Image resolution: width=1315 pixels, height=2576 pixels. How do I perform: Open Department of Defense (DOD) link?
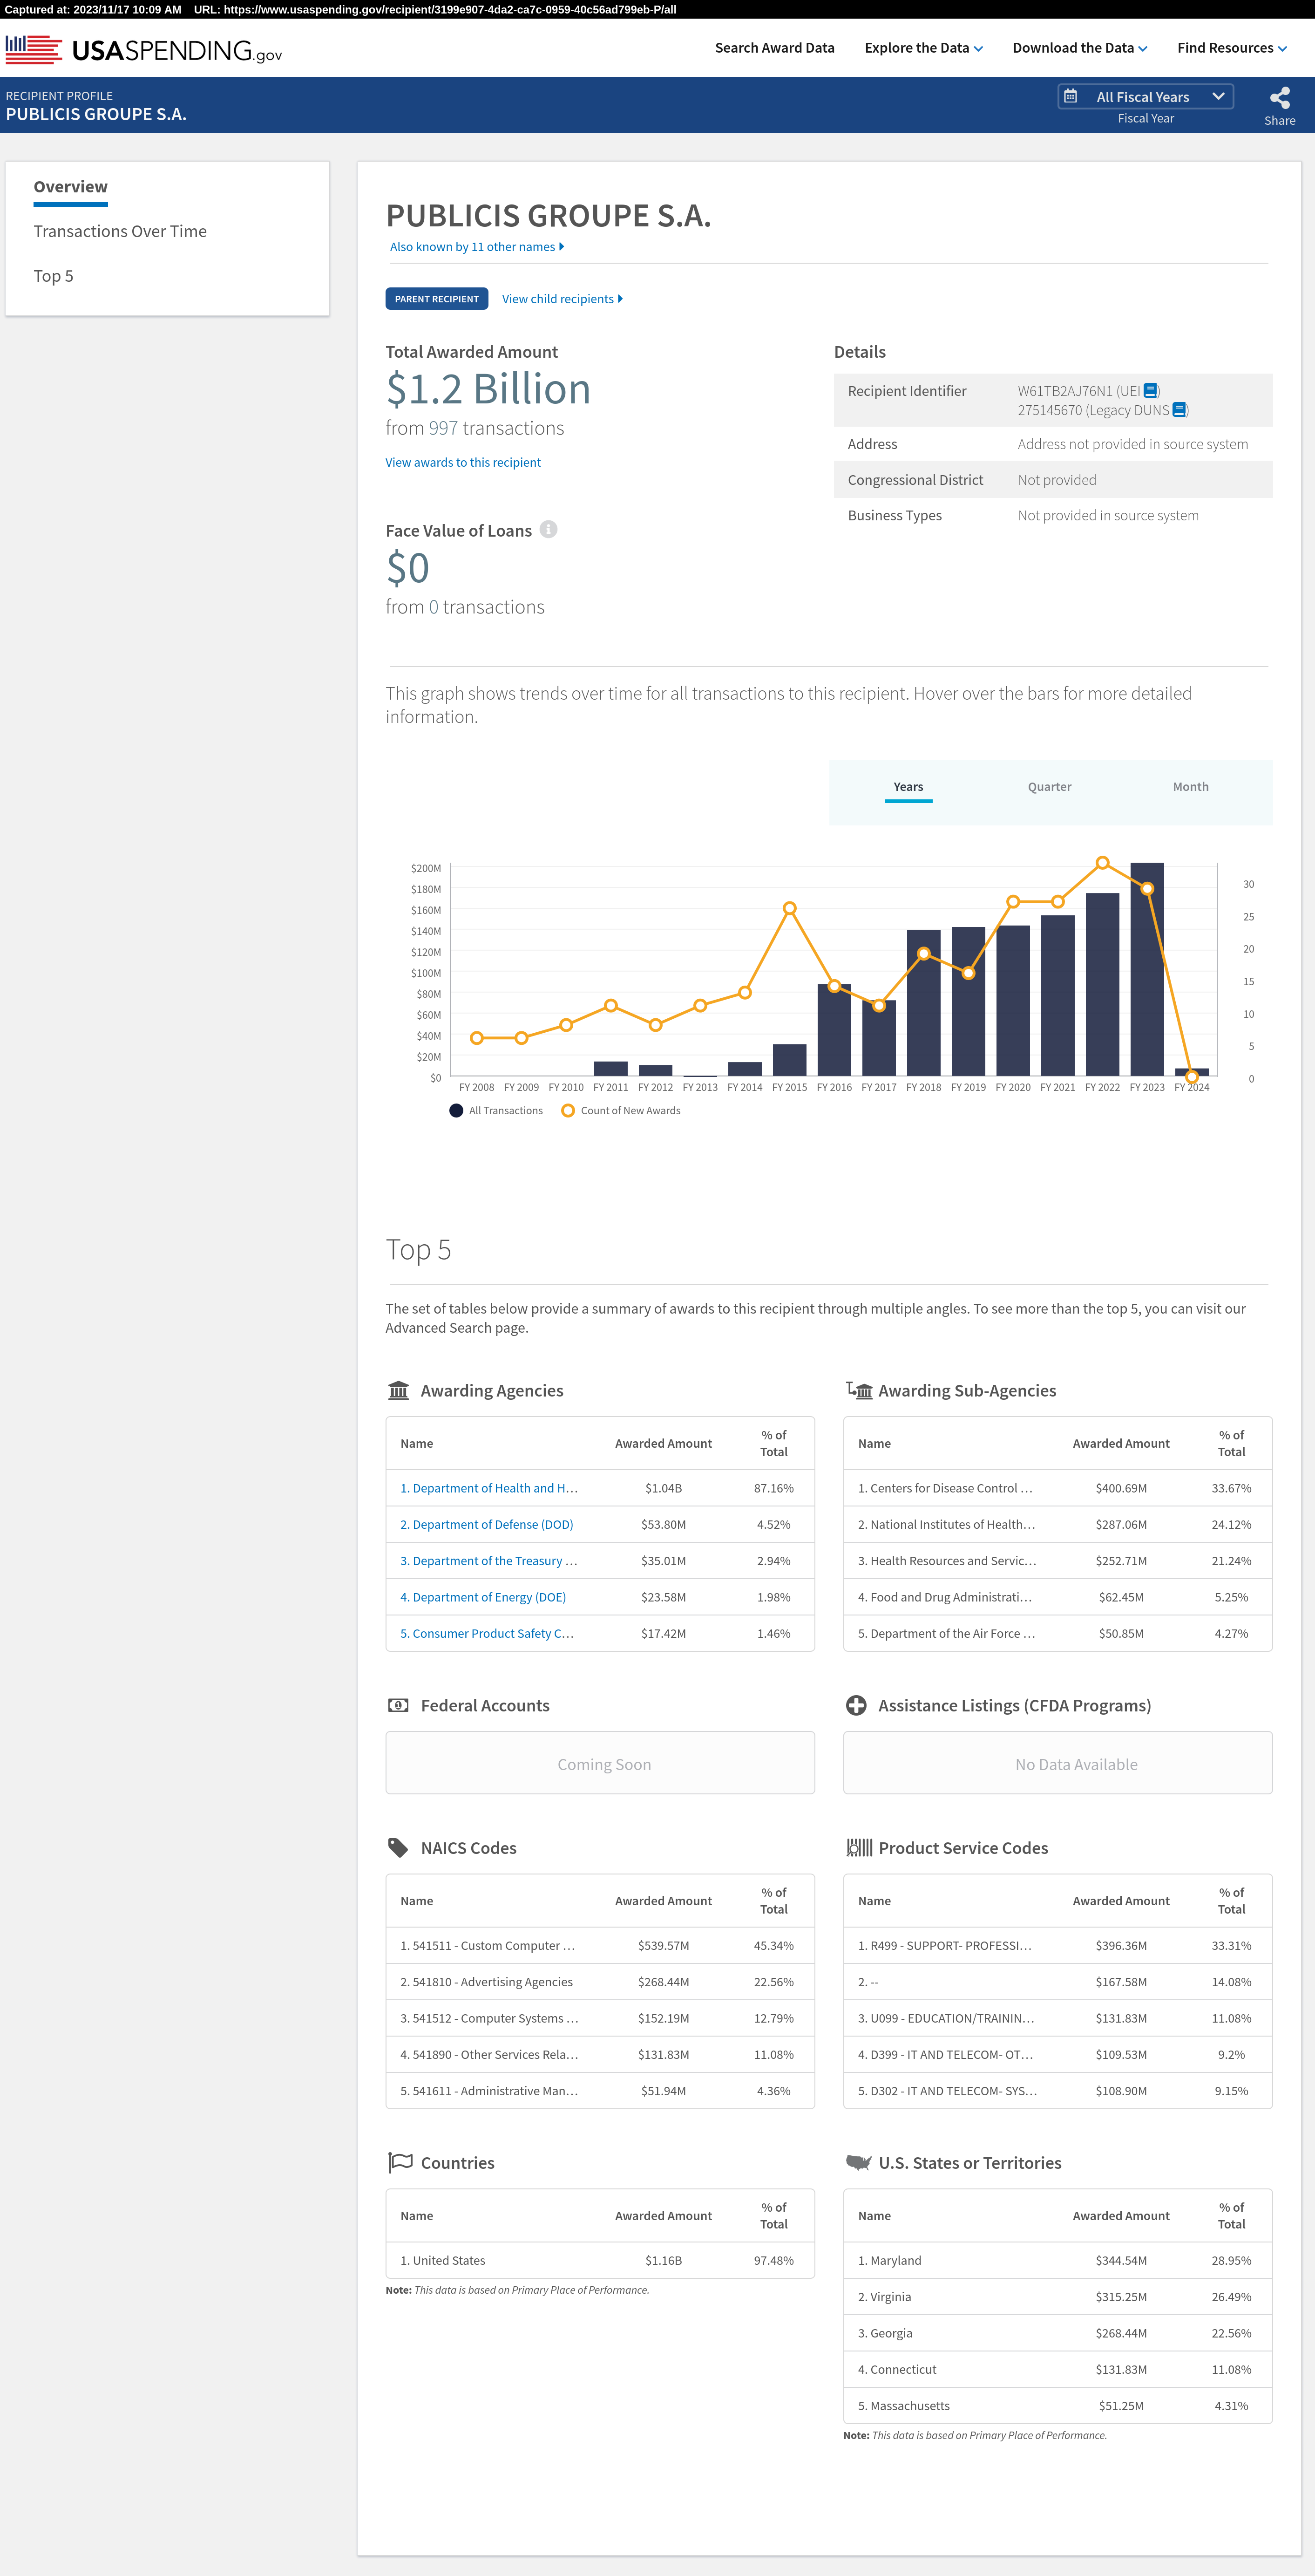click(x=487, y=1525)
